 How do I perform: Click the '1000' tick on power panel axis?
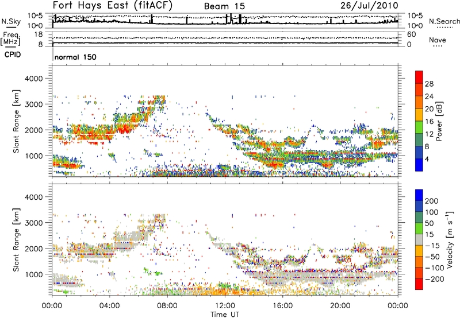(33, 156)
